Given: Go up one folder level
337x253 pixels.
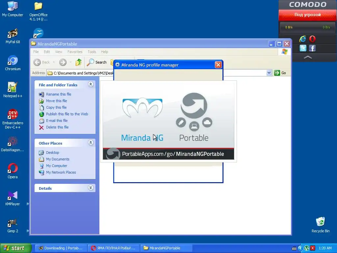Looking at the screenshot, I should [x=79, y=62].
